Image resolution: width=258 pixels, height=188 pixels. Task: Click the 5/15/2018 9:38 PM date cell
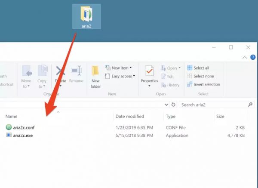click(x=134, y=136)
